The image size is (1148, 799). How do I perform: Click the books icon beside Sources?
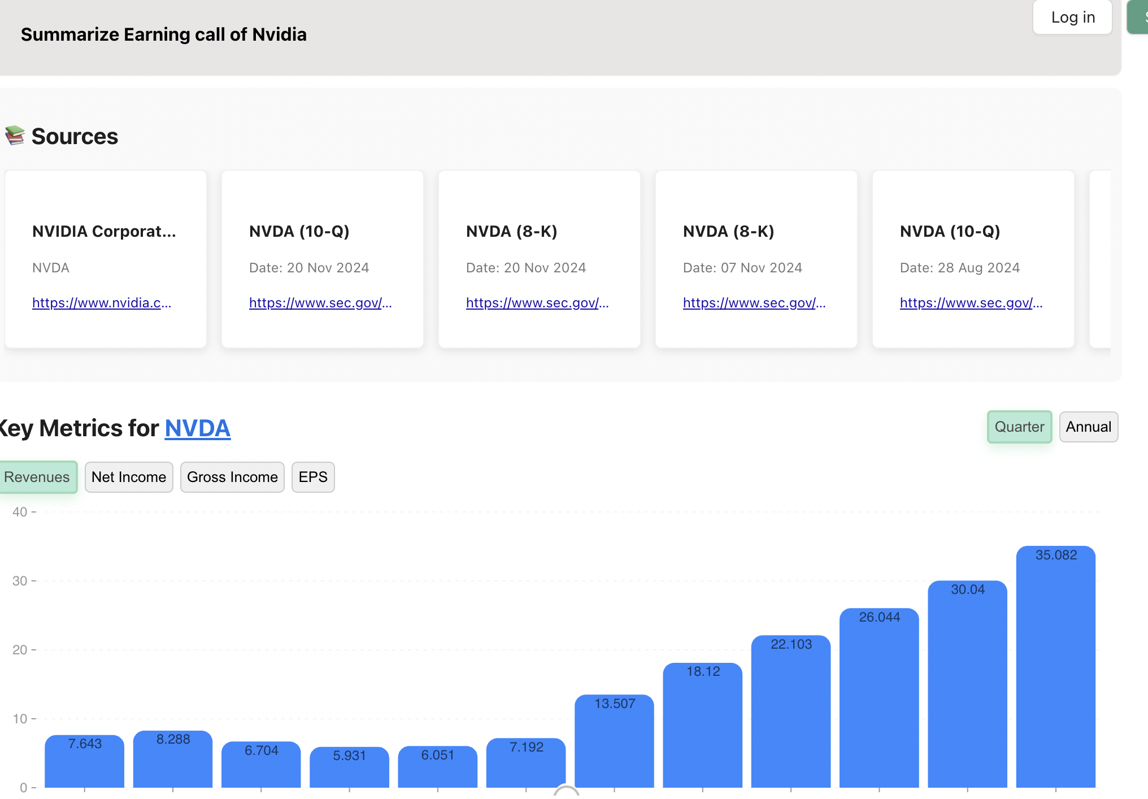(x=15, y=136)
